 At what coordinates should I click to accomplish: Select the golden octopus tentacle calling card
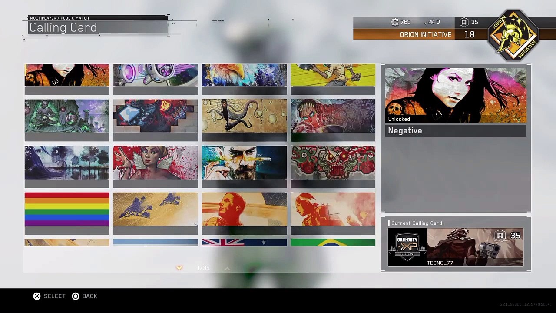click(244, 120)
